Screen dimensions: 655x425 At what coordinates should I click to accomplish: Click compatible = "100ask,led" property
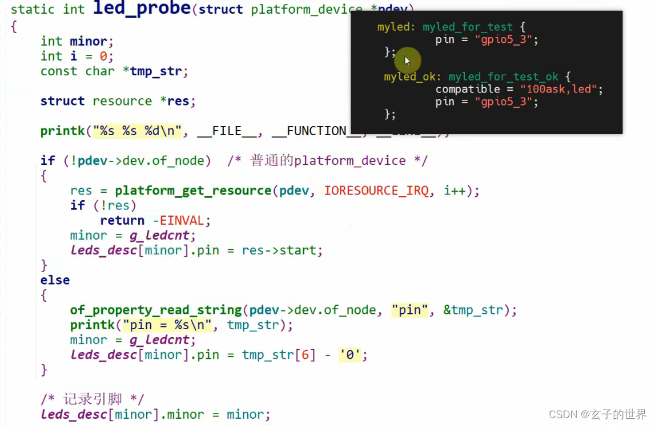point(519,90)
